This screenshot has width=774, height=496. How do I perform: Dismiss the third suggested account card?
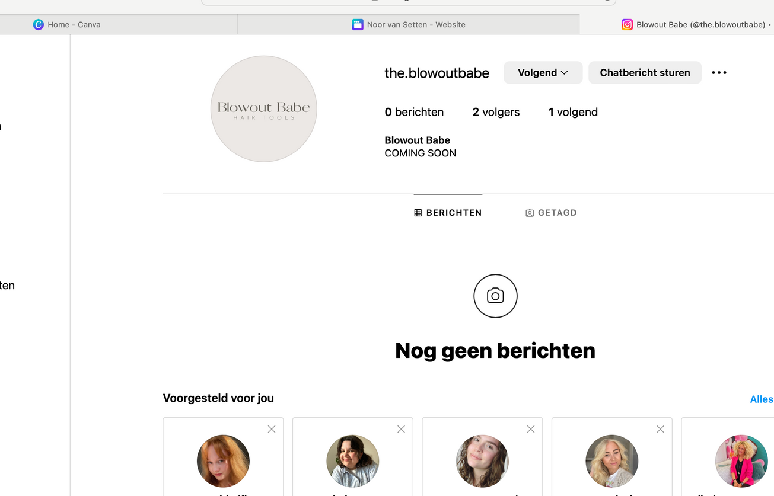pos(531,429)
